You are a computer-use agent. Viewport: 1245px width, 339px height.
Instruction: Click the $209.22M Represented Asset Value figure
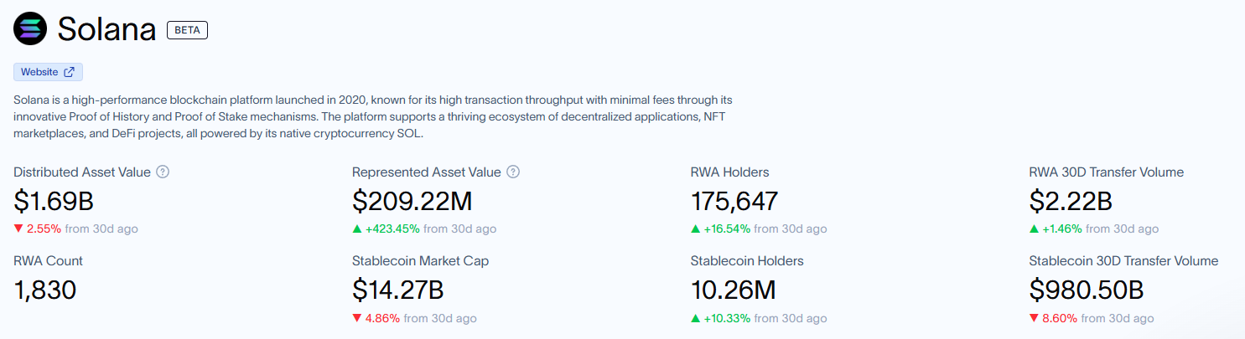(x=412, y=202)
